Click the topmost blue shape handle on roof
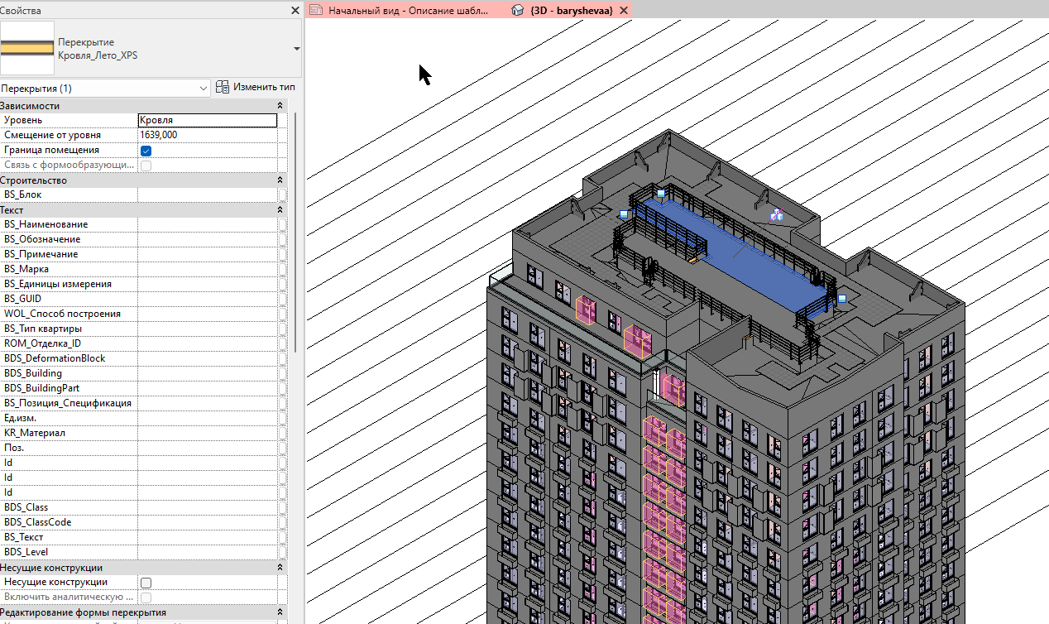This screenshot has width=1049, height=624. [x=660, y=194]
